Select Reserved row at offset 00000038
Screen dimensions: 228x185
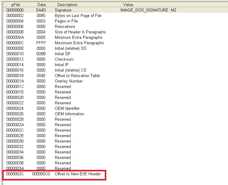[x=63, y=163]
